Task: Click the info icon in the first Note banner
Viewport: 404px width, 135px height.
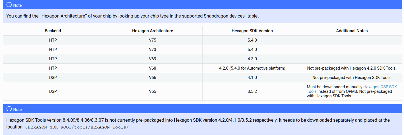Action: [9, 5]
